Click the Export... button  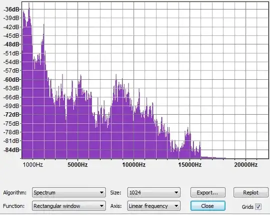point(208,193)
